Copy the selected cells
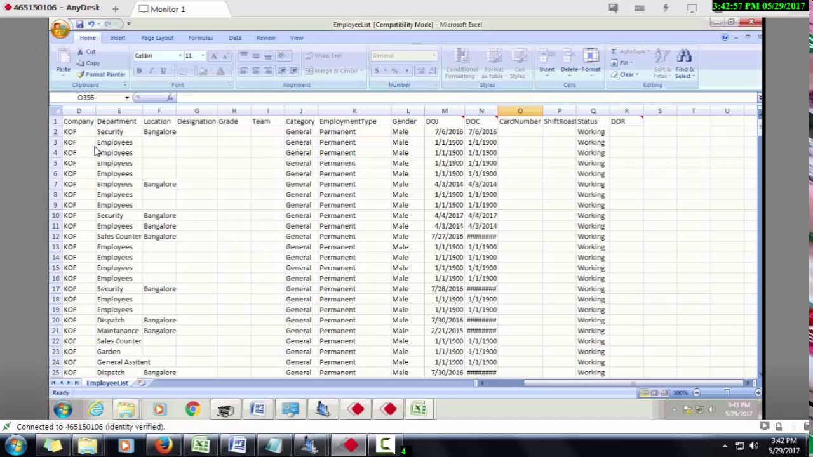Viewport: 813px width, 457px height. 88,63
